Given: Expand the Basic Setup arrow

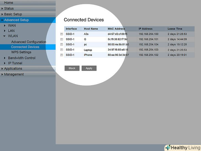Looking at the screenshot, I should tap(2, 14).
